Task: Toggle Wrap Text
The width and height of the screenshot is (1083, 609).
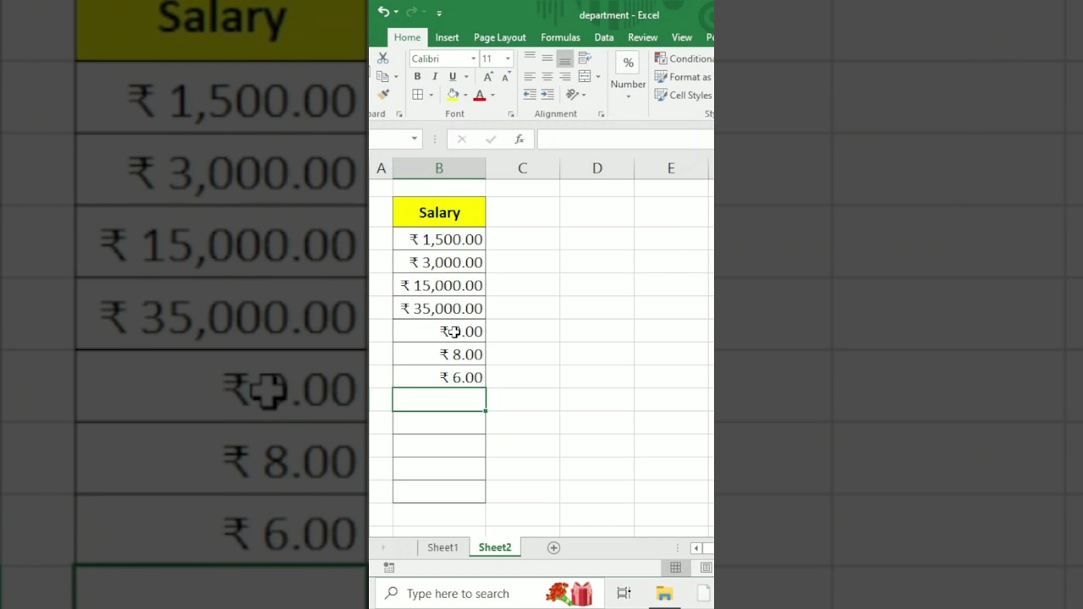Action: [x=585, y=58]
